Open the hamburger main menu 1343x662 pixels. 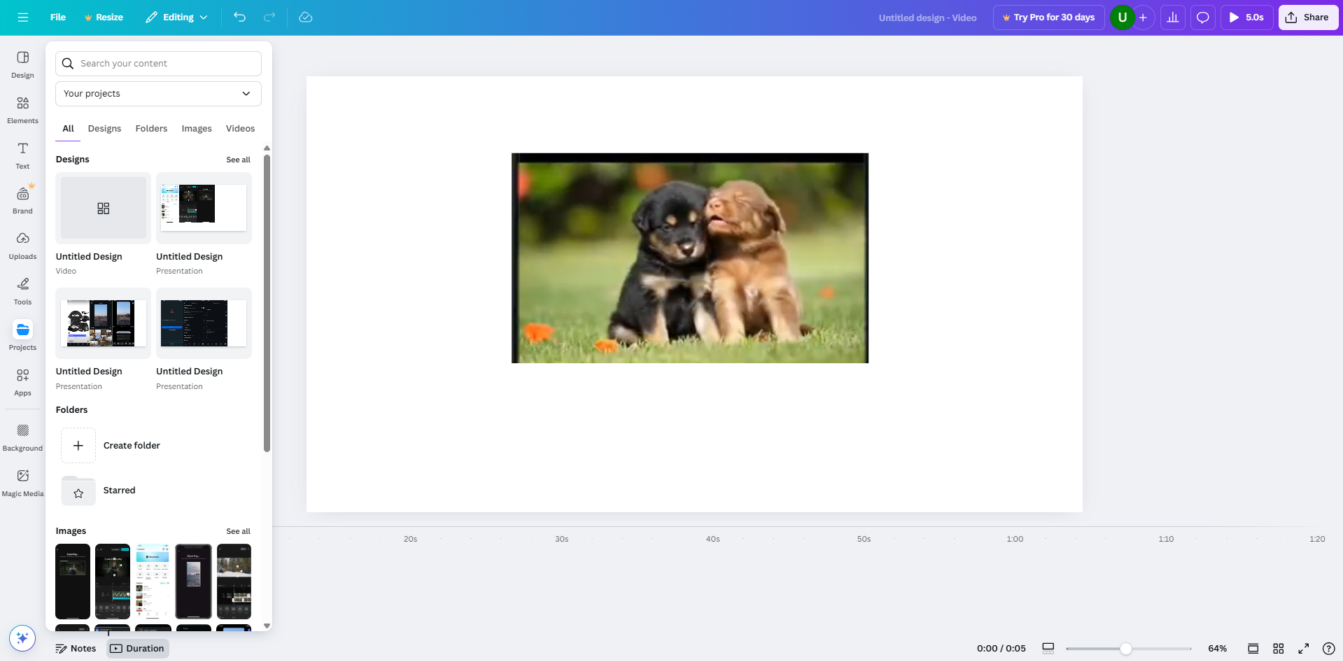(22, 17)
